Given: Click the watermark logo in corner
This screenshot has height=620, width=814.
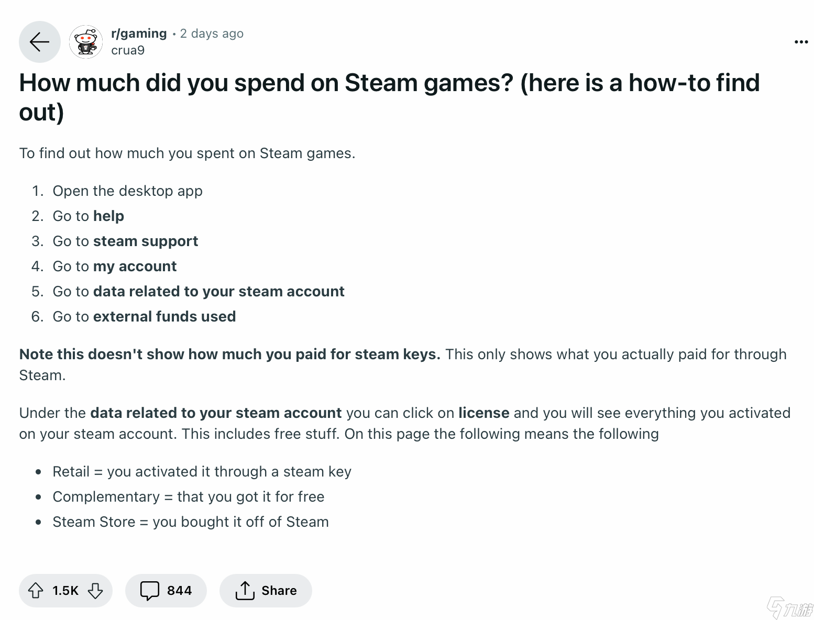Looking at the screenshot, I should [x=789, y=607].
